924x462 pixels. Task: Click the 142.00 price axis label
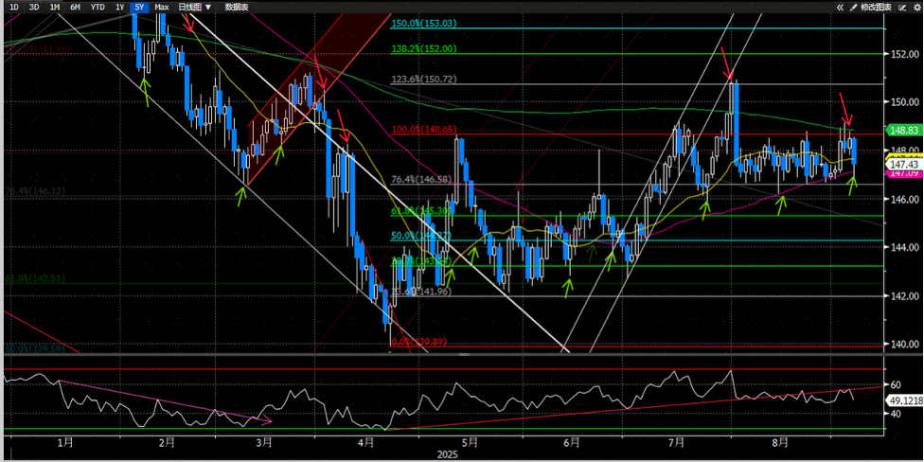click(905, 295)
